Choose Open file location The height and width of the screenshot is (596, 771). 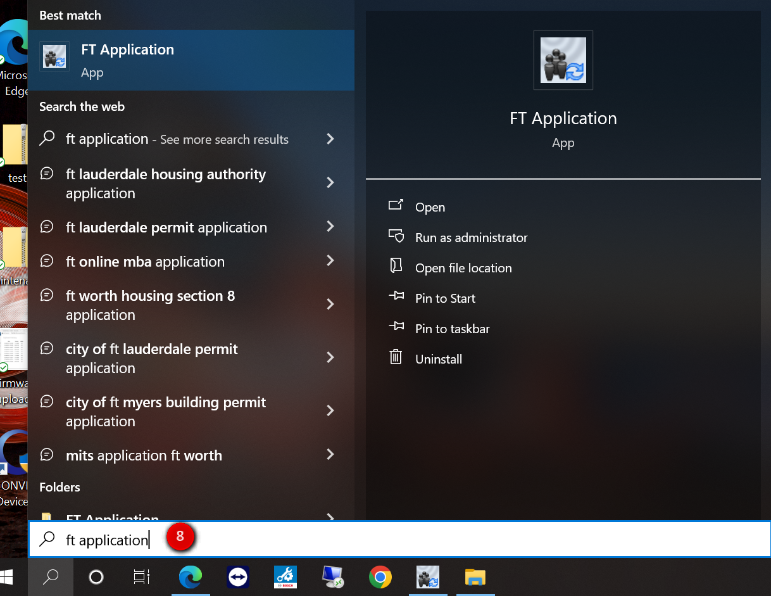point(463,268)
